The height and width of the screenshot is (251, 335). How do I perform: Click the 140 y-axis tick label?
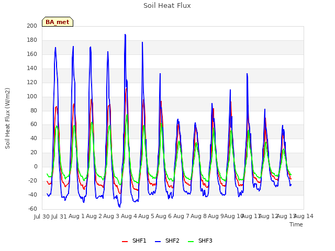pyautogui.click(x=32, y=68)
